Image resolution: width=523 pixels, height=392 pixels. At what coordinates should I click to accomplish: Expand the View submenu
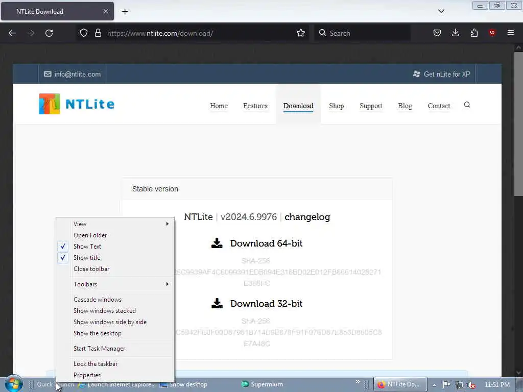click(115, 224)
